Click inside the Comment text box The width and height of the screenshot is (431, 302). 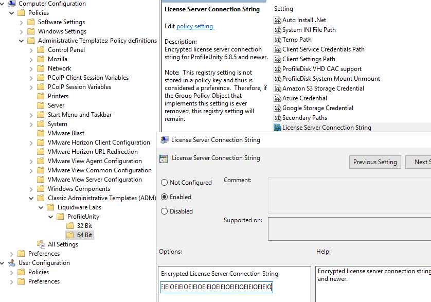[349, 196]
